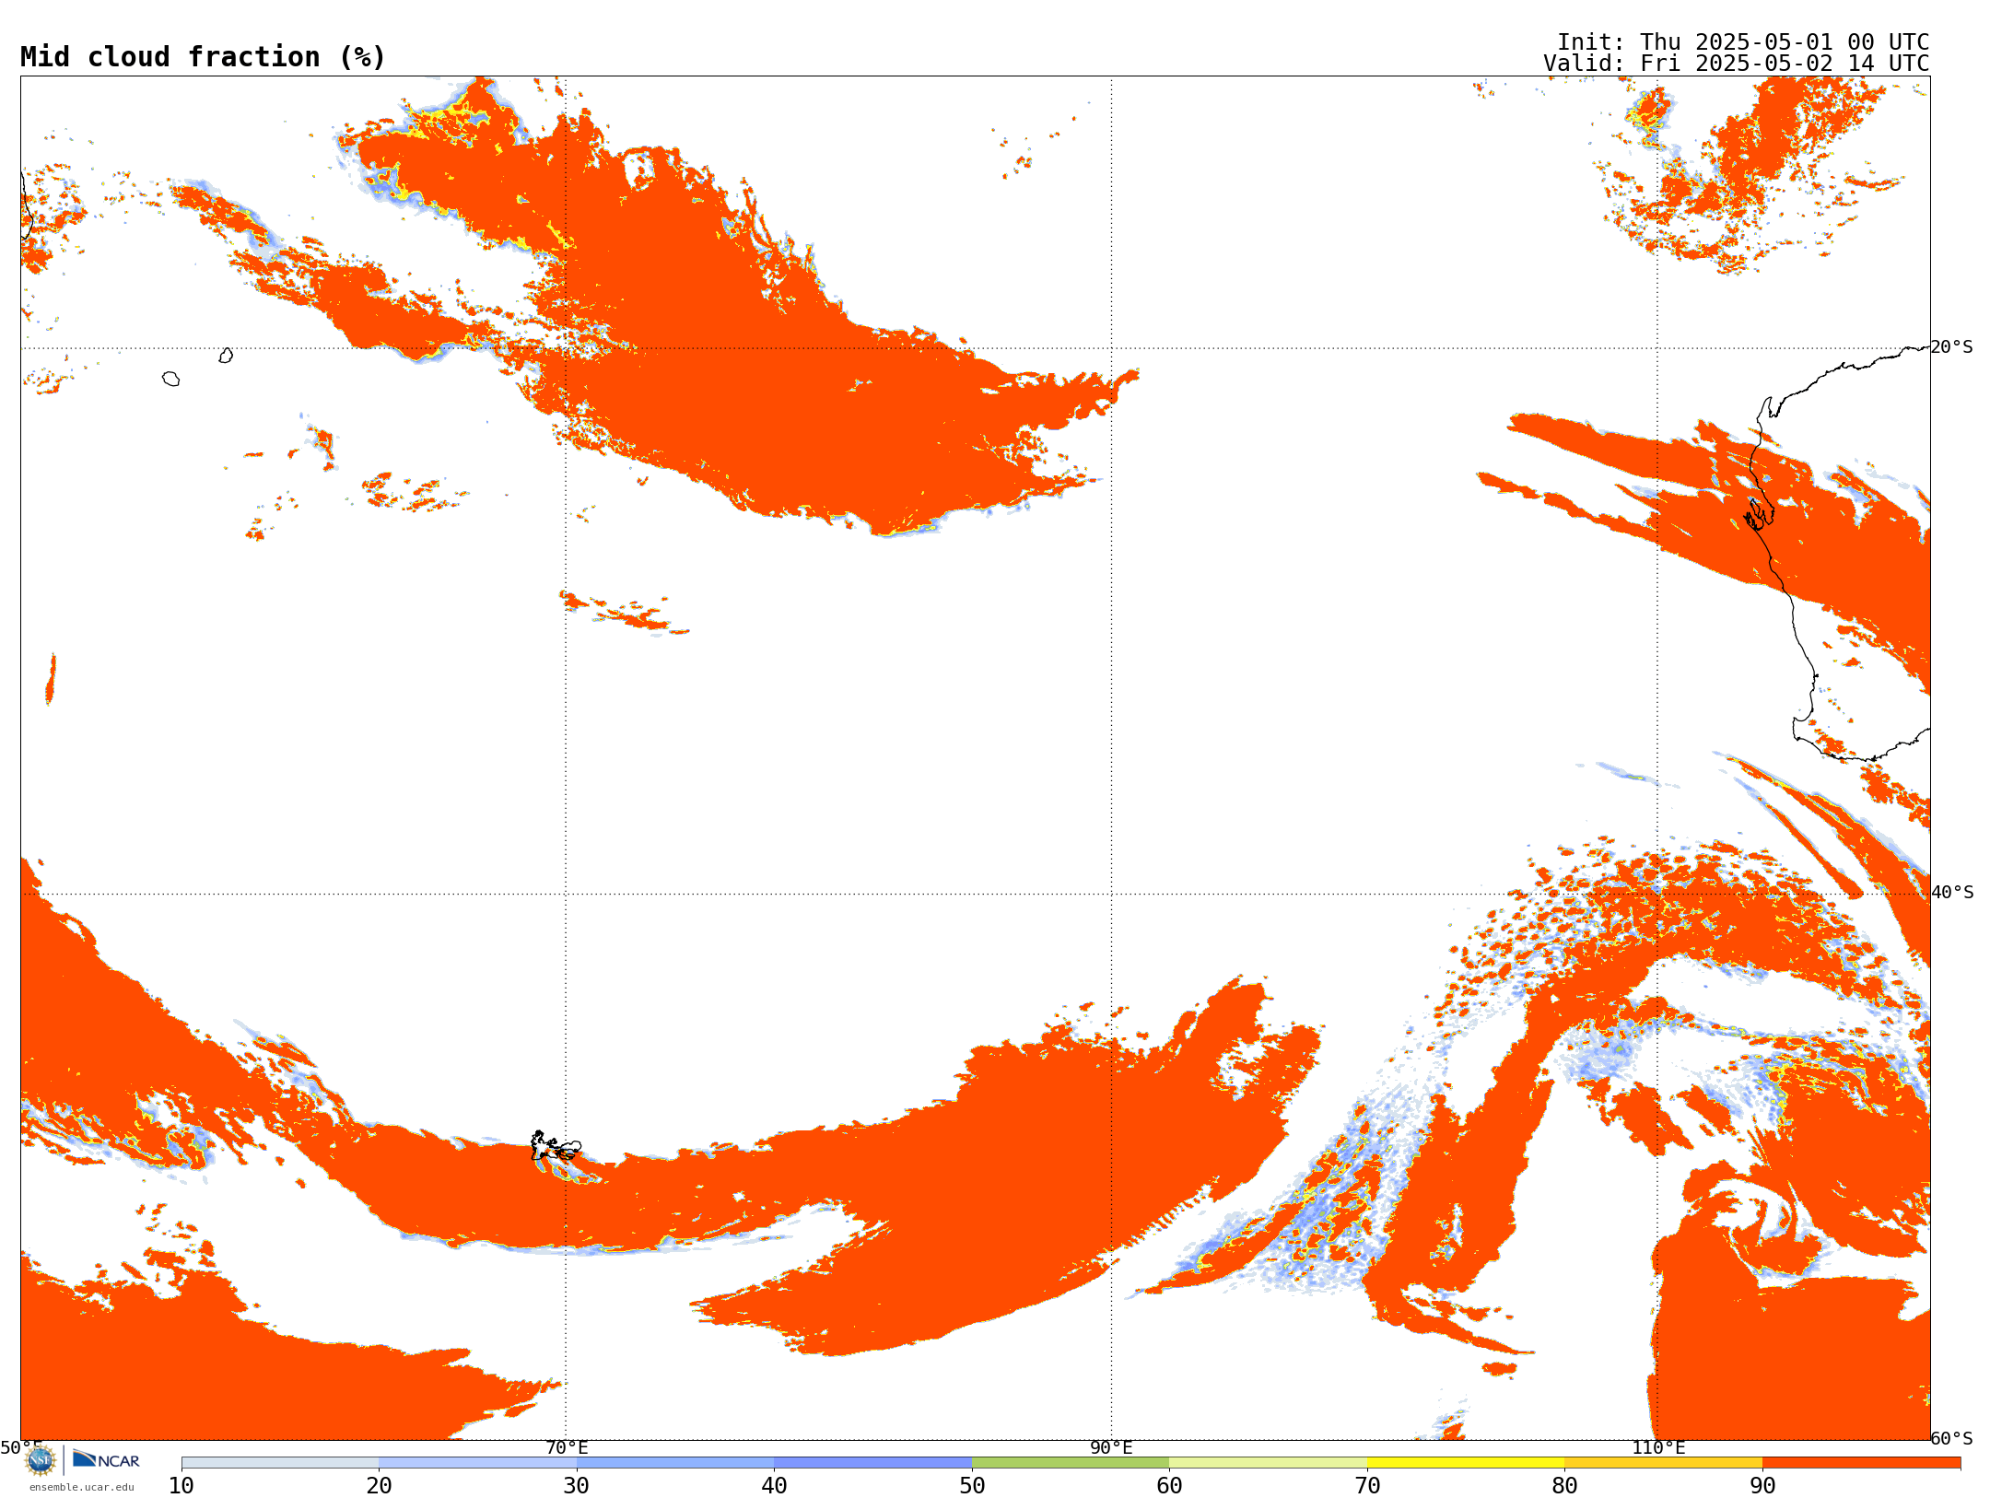Click the Kerguelen Islands outline near 70°E

pos(556,1147)
